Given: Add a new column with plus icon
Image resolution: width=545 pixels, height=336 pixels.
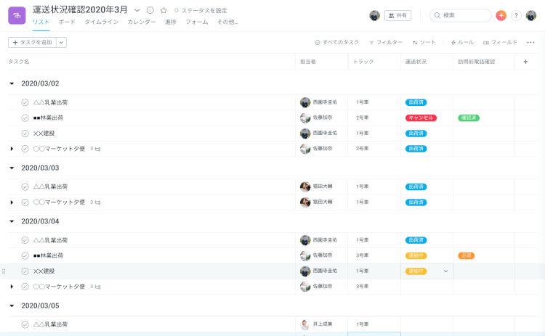Looking at the screenshot, I should (526, 62).
